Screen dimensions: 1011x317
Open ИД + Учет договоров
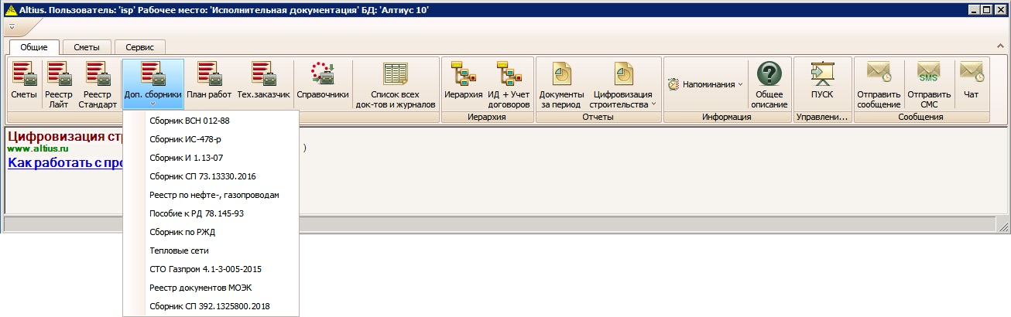coord(509,84)
